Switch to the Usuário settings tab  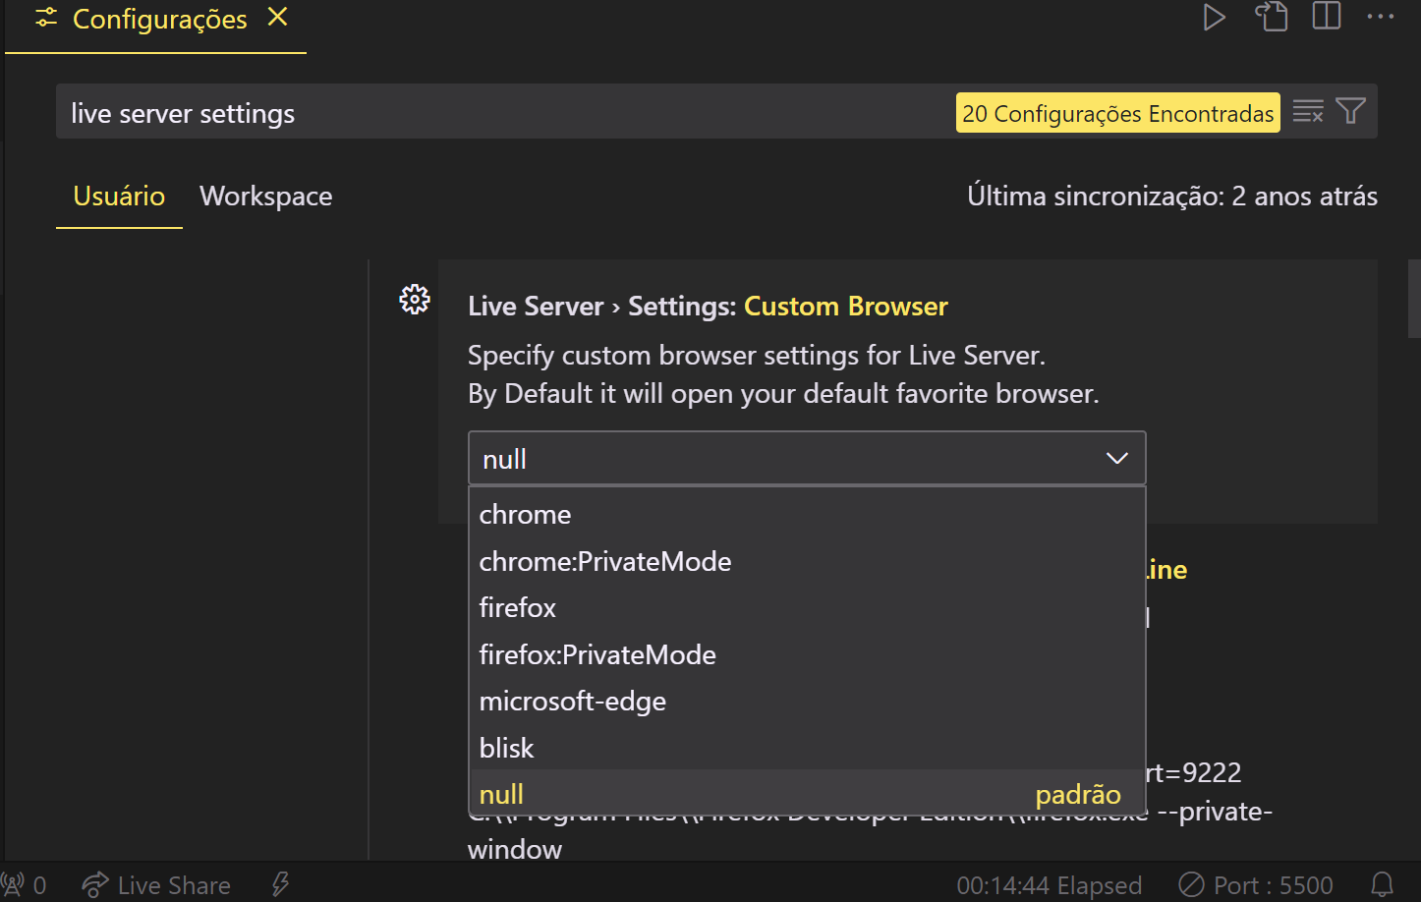119,197
